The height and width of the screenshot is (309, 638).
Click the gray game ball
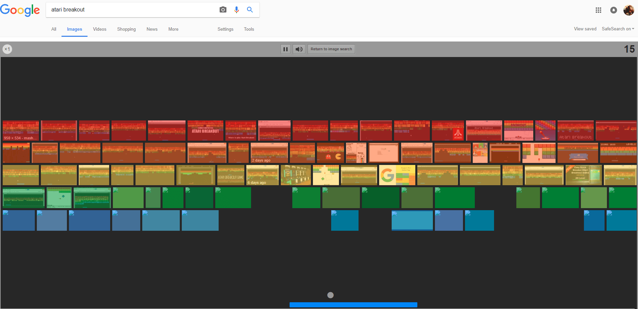[330, 295]
